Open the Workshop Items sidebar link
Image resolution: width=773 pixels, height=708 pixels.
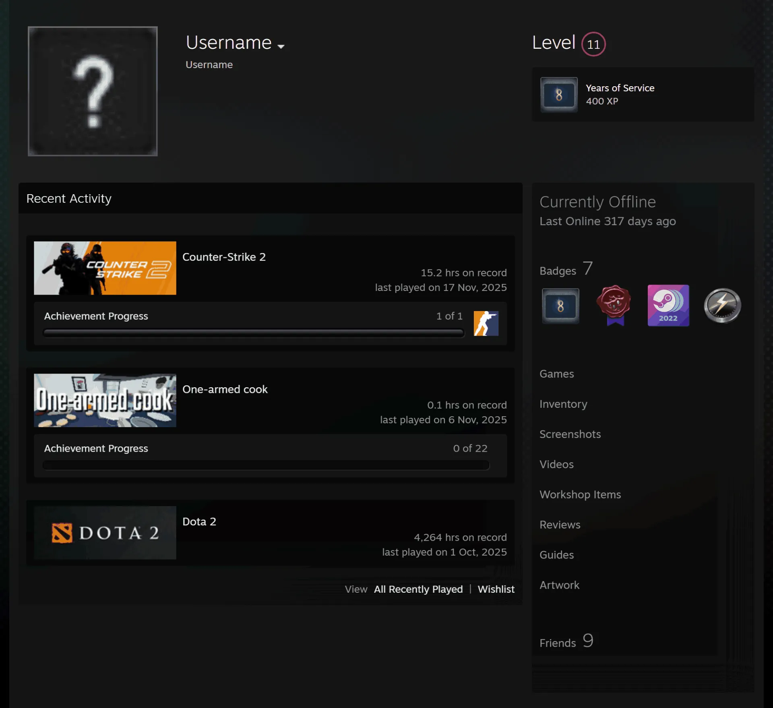click(580, 495)
